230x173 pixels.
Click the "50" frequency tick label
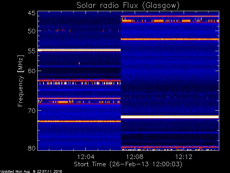click(32, 31)
